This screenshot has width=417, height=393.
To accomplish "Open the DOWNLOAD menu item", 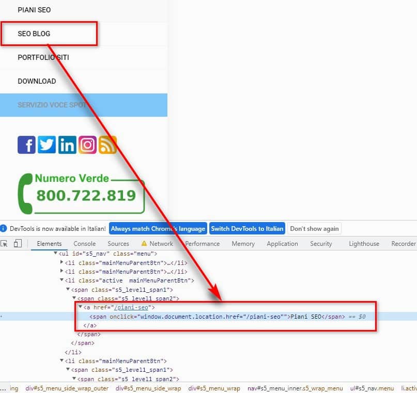I will coord(36,81).
